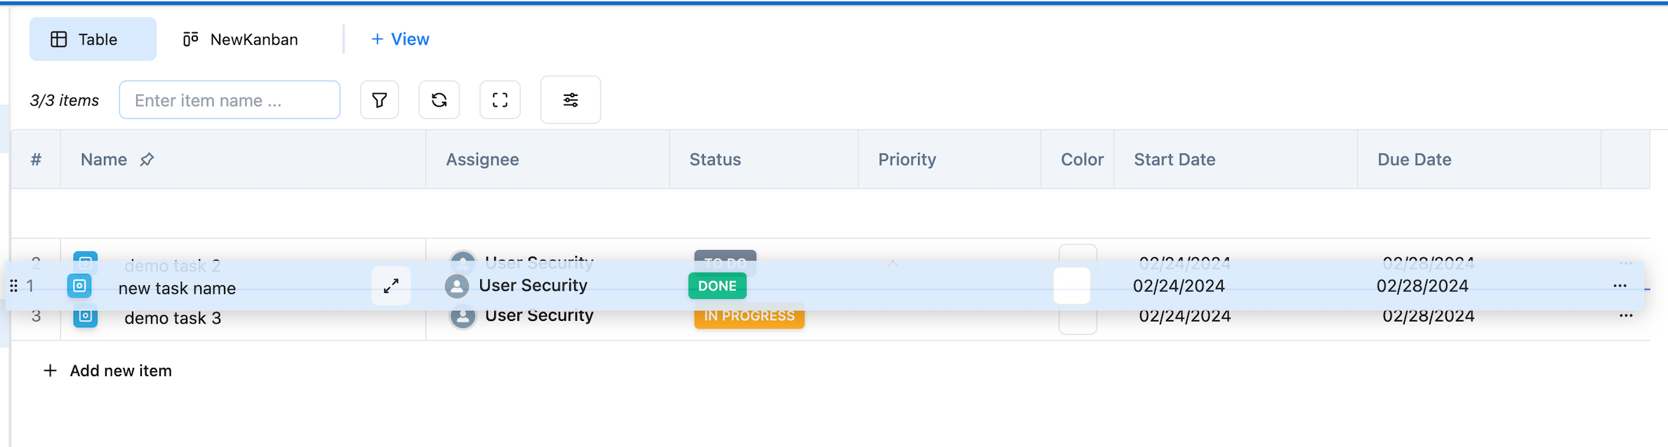Viewport: 1668px width, 447px height.
Task: Focus the Enter item name search field
Action: point(230,100)
